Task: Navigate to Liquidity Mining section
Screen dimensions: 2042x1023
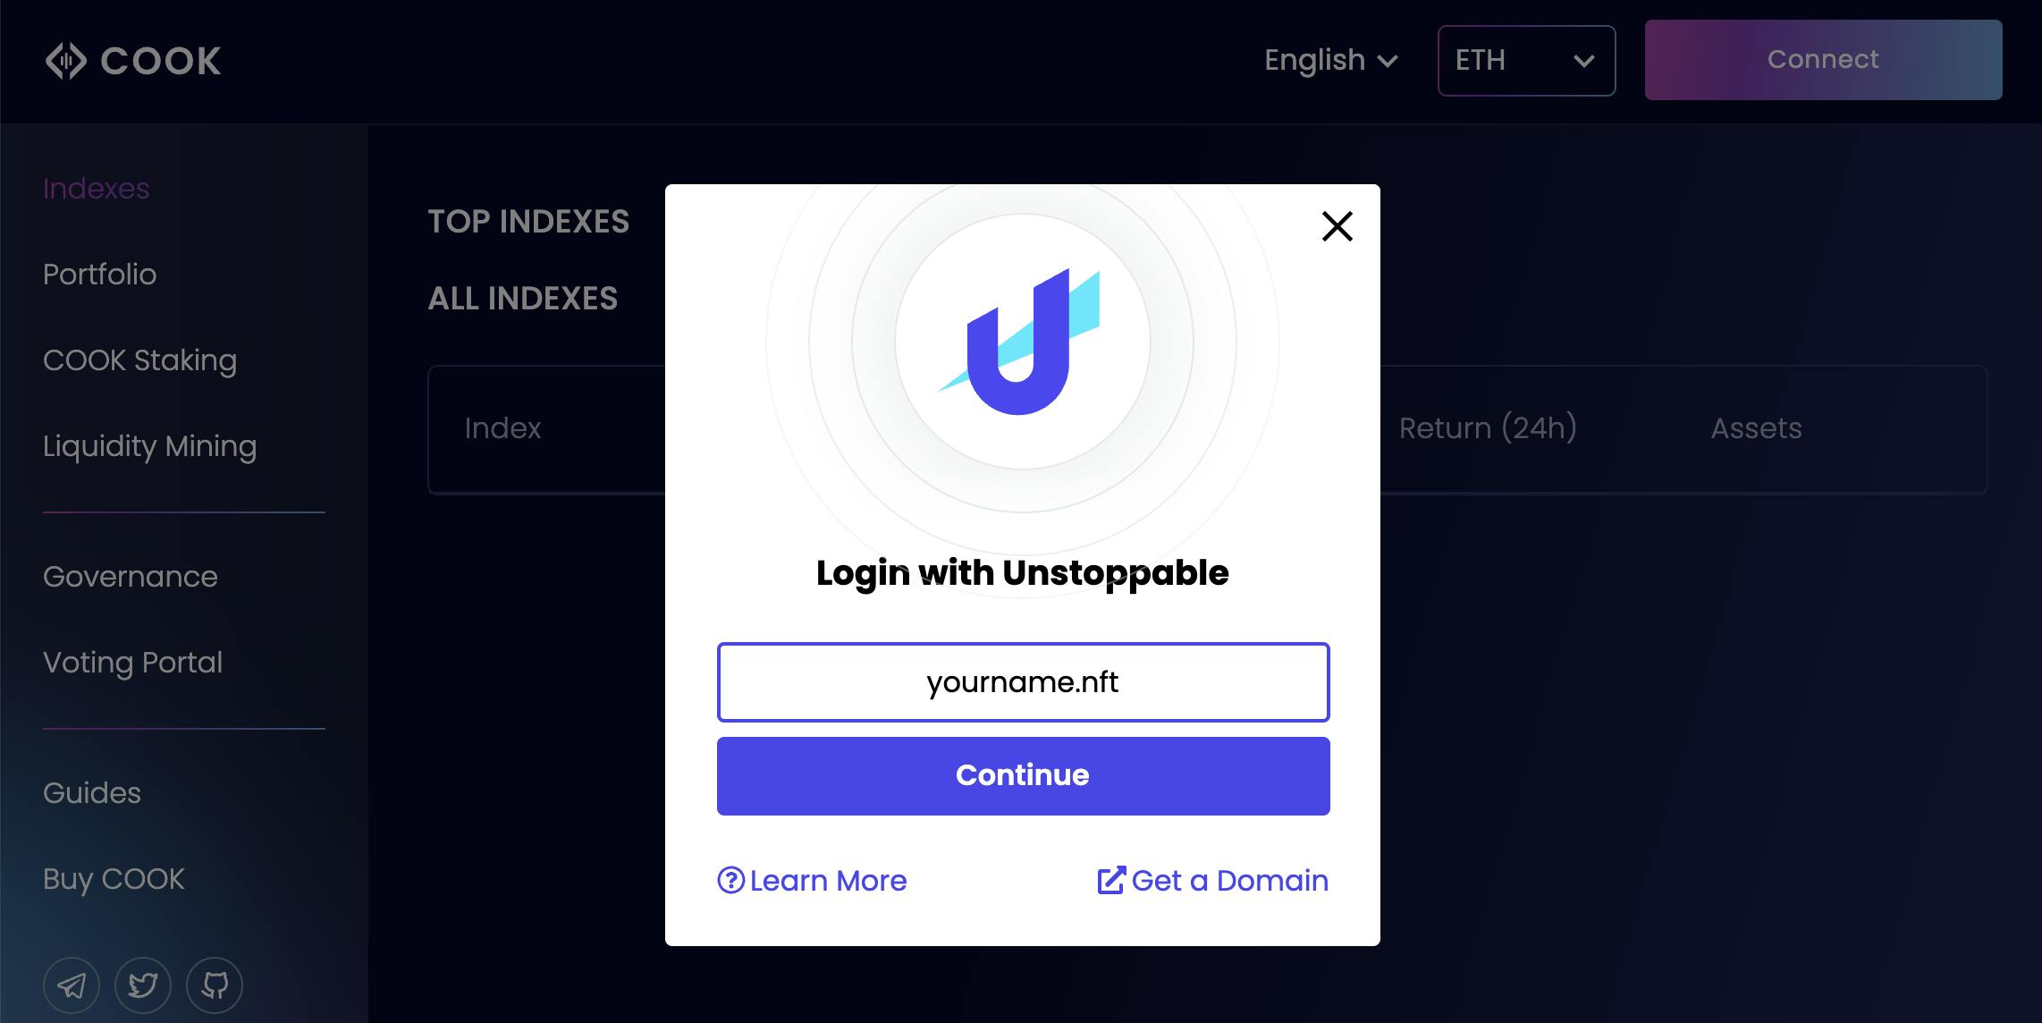Action: (x=148, y=446)
